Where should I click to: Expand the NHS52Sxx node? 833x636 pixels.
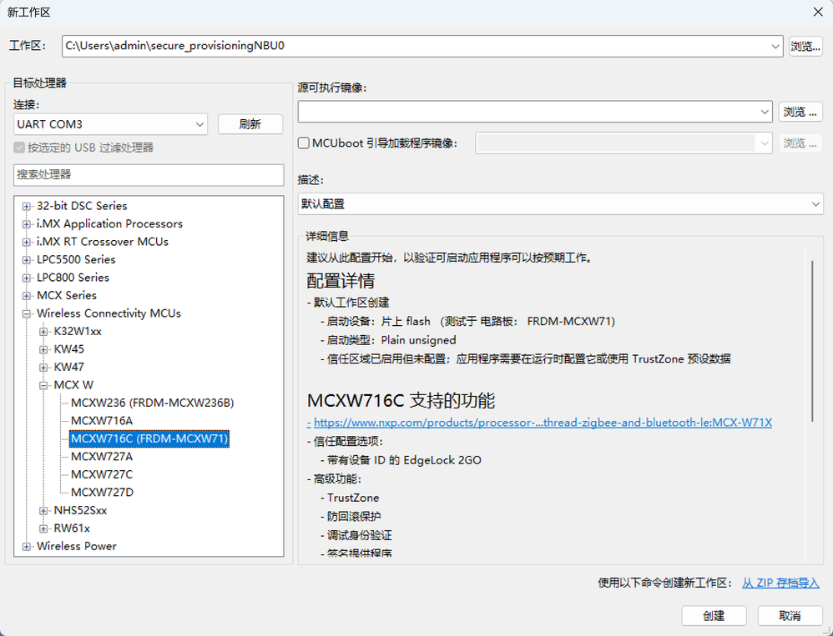point(43,510)
